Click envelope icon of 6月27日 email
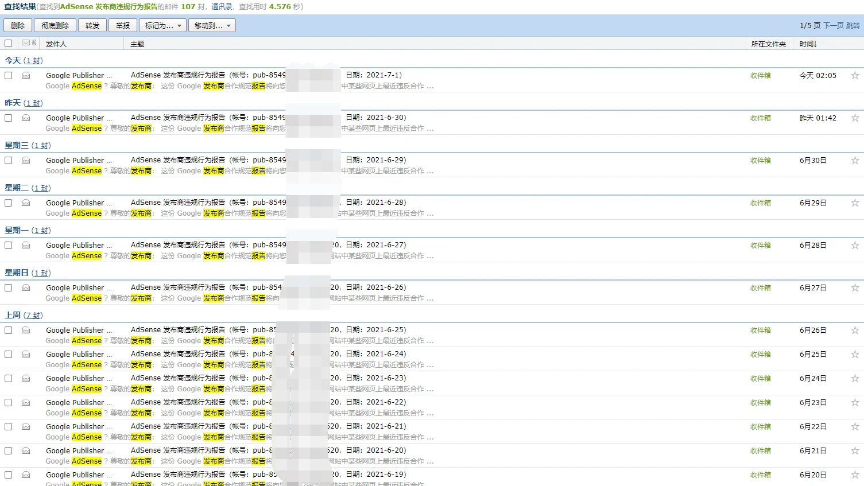This screenshot has width=864, height=486. point(26,287)
